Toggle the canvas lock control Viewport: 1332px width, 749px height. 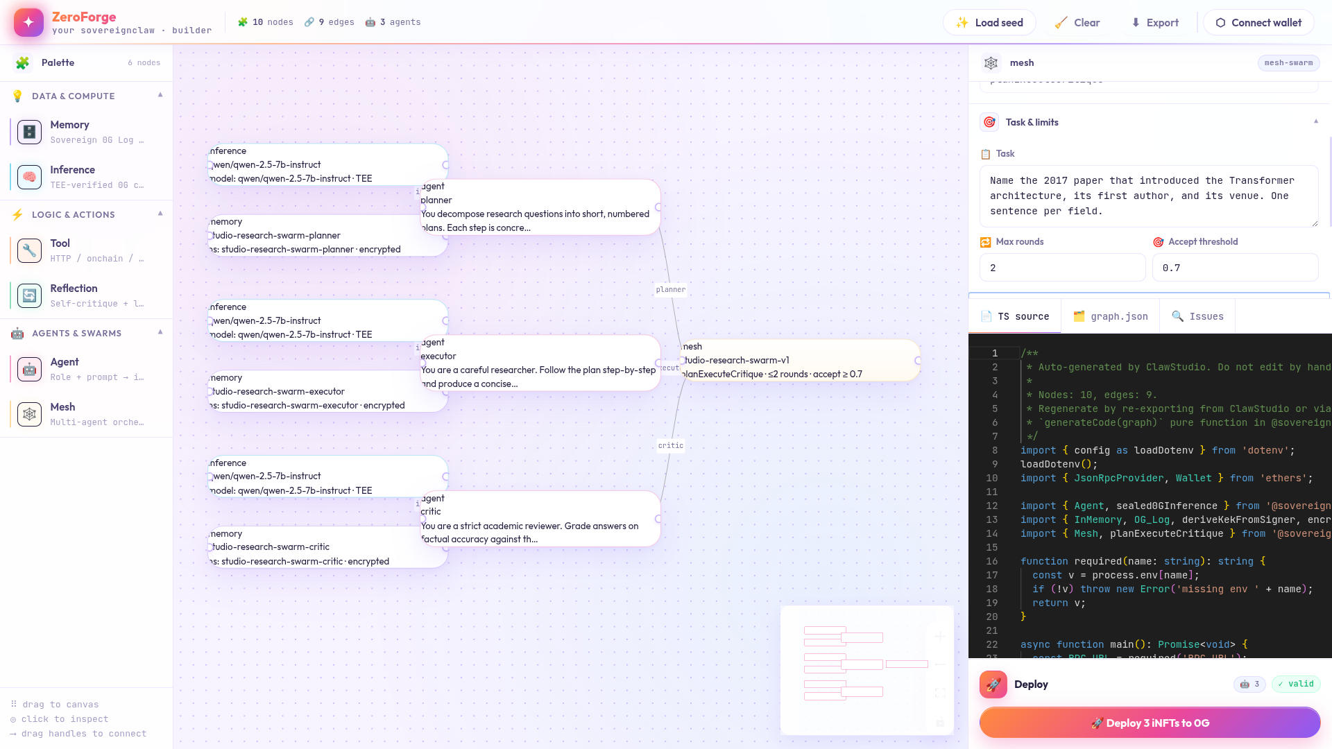(x=940, y=723)
